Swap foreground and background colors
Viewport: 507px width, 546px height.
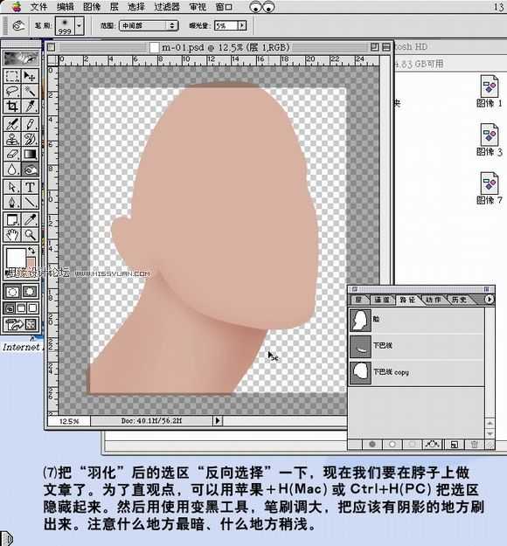pos(31,250)
